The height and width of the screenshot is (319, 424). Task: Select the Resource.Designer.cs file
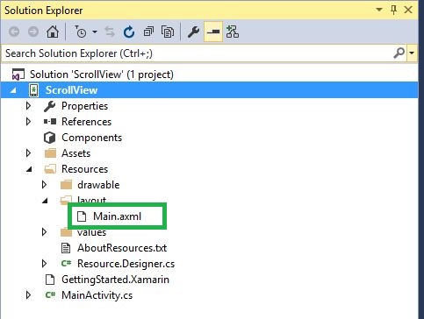coord(126,264)
